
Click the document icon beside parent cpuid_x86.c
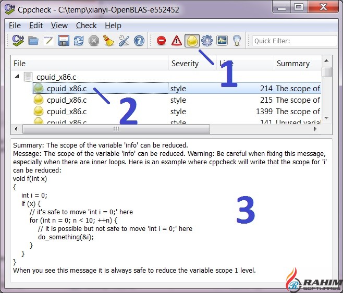pos(28,77)
